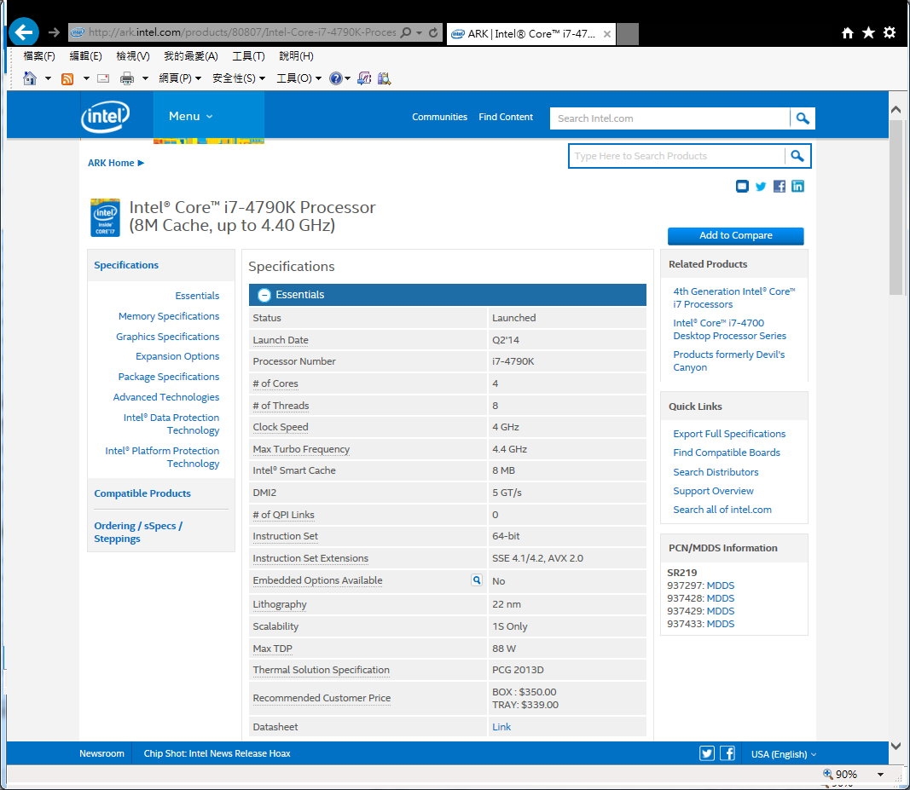Close the ARK Intel Core i7 tab
910x790 pixels.
click(606, 33)
